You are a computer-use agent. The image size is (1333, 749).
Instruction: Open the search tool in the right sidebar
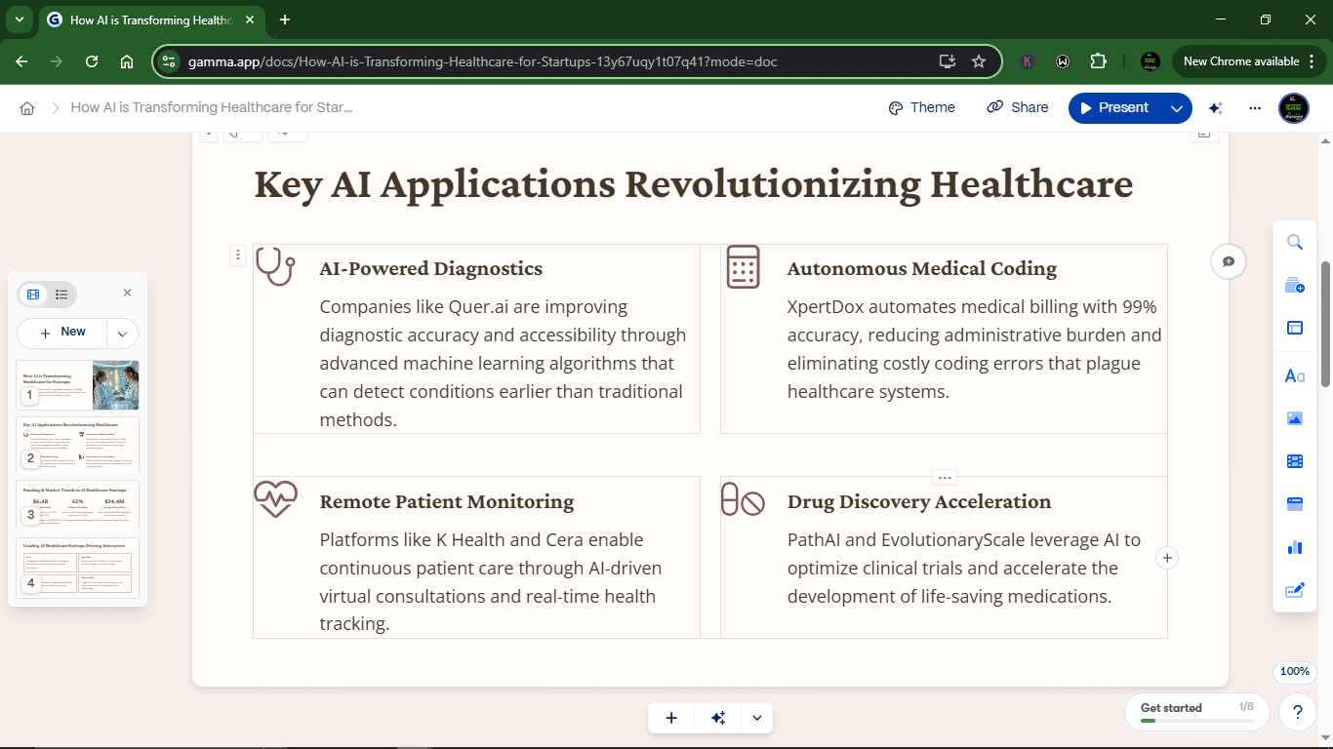click(1295, 243)
